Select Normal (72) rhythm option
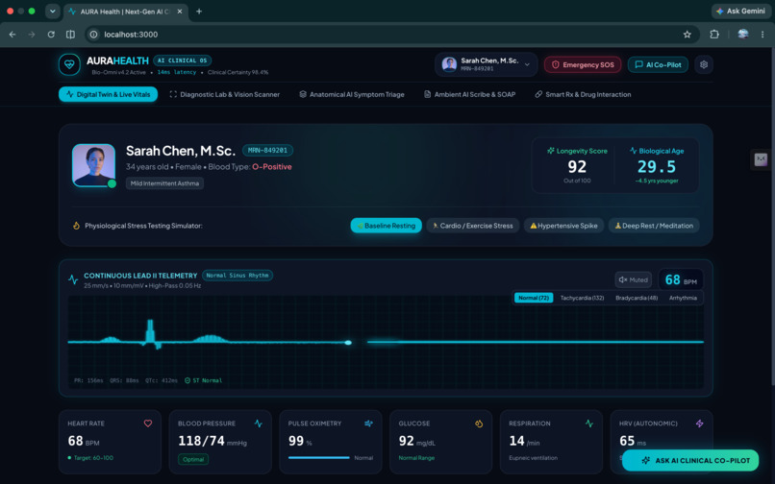 (x=534, y=298)
